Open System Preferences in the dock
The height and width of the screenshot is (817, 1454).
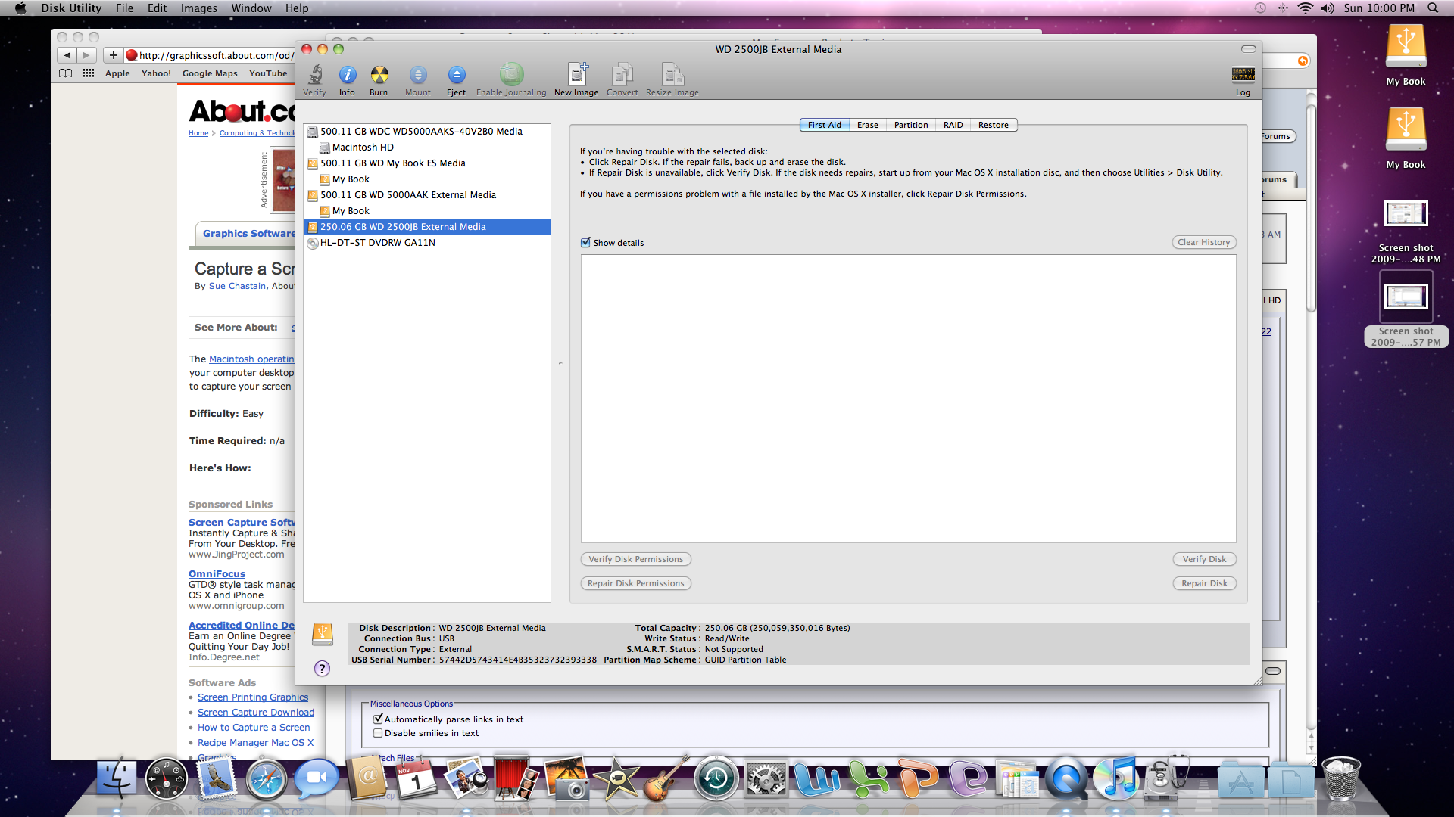pos(766,779)
